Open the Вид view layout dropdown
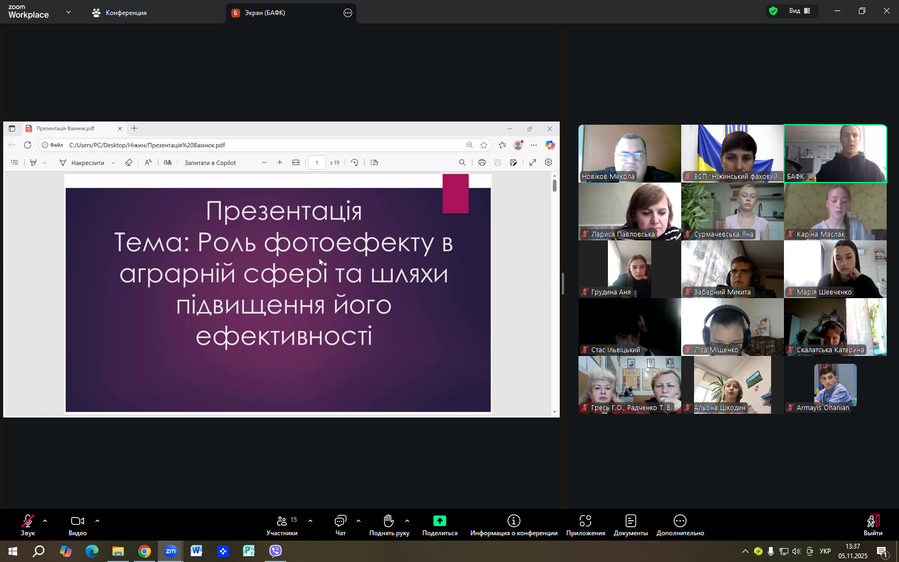The width and height of the screenshot is (899, 562). pyautogui.click(x=799, y=11)
